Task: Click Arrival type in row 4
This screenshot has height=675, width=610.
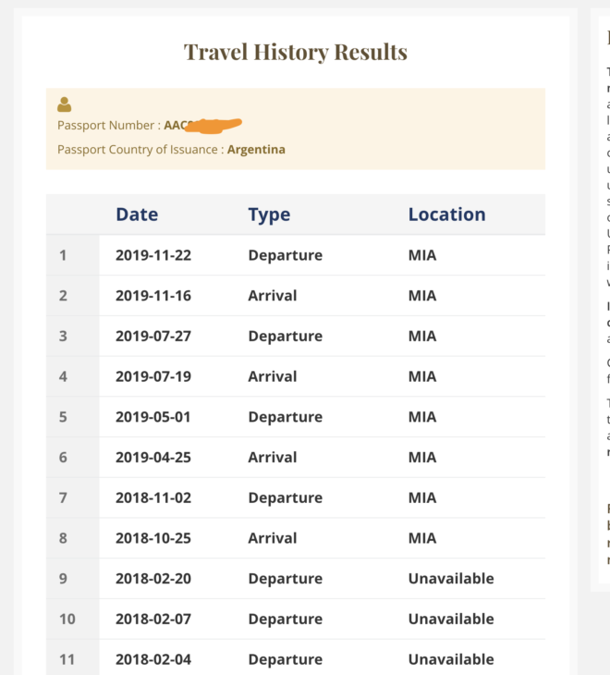Action: coord(273,376)
